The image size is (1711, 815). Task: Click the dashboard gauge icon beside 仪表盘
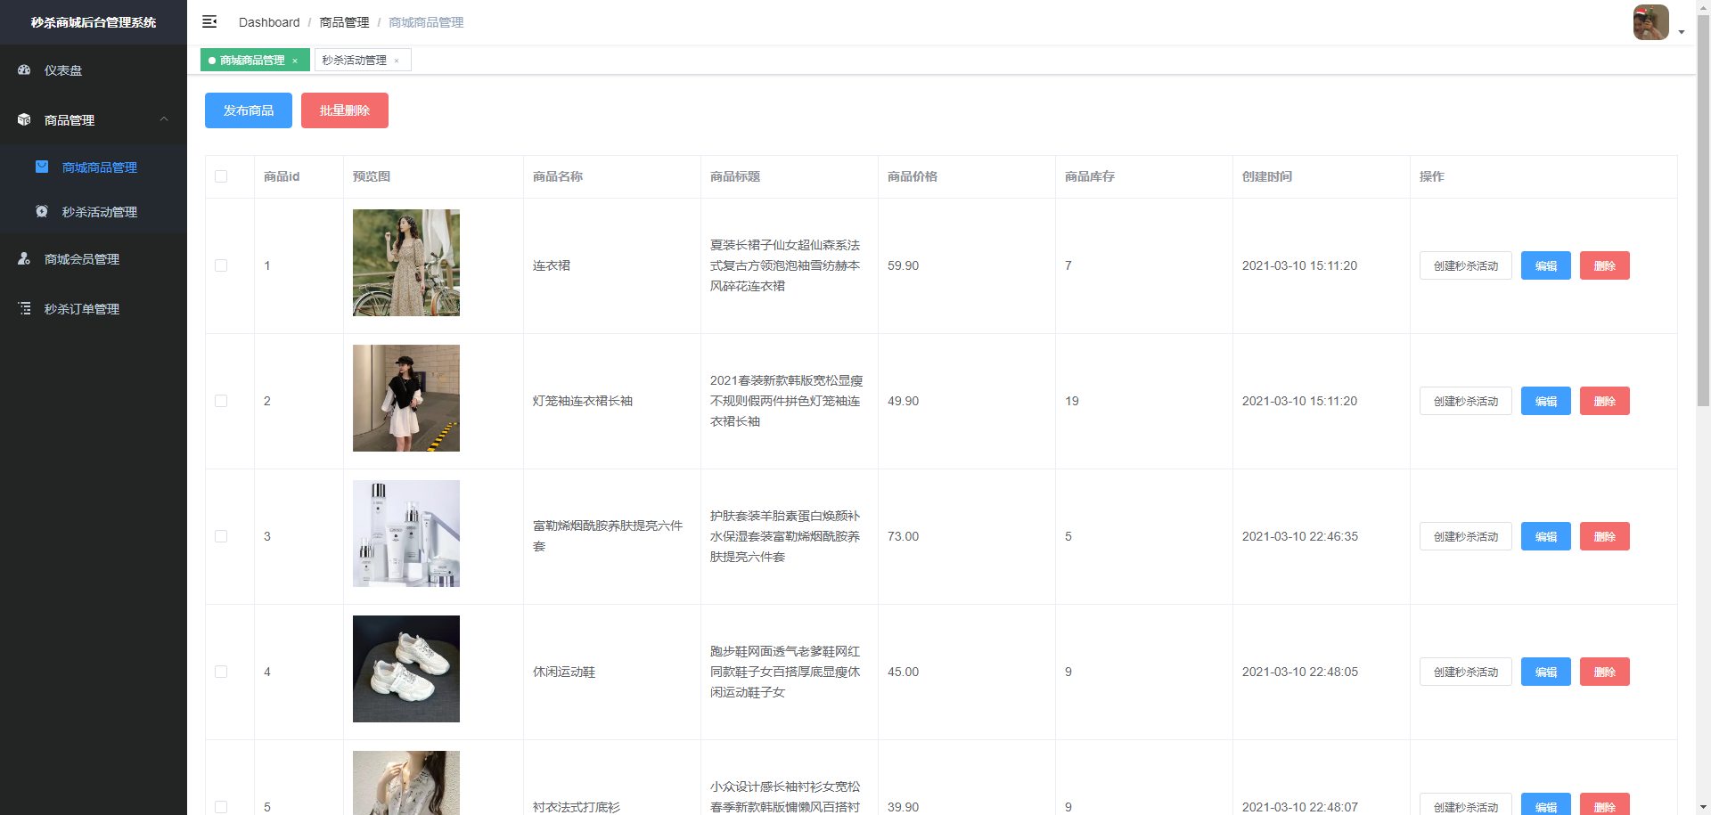point(24,69)
